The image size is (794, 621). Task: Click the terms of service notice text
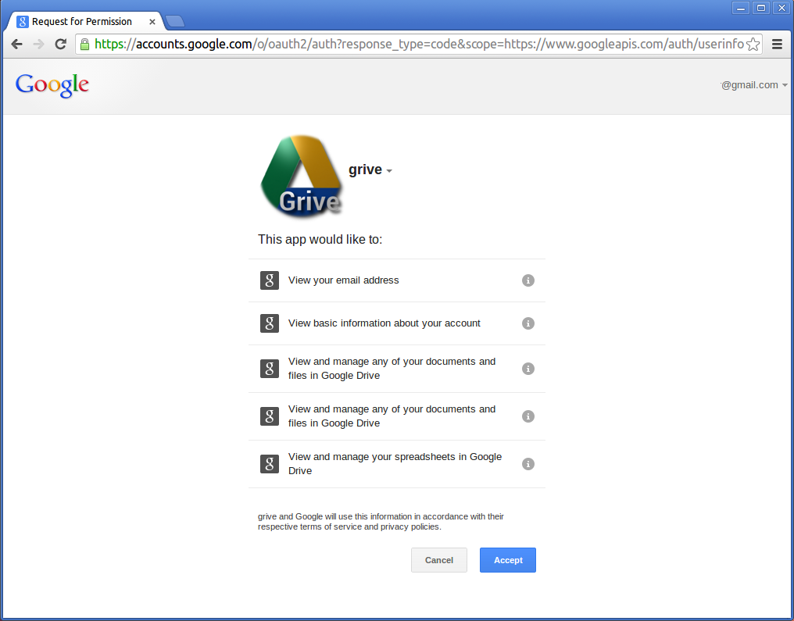click(x=381, y=522)
